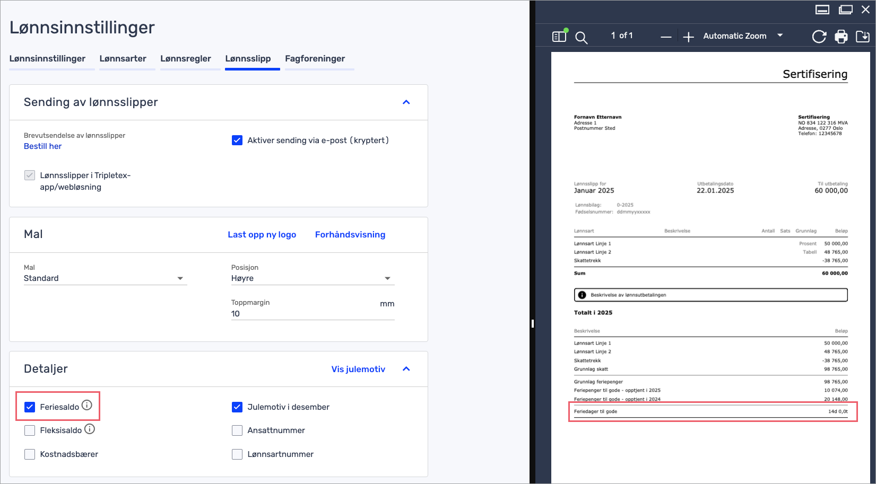Toggle Lønnsslipper i Tripletex-app checkbox
Viewport: 876px width, 484px height.
pos(30,175)
